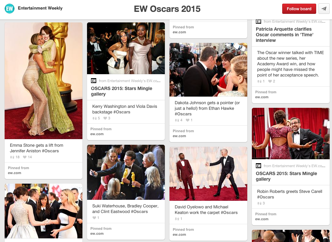Click the #Oscars hashtag in Emma Stone caption
The image size is (332, 242).
[x=50, y=151]
